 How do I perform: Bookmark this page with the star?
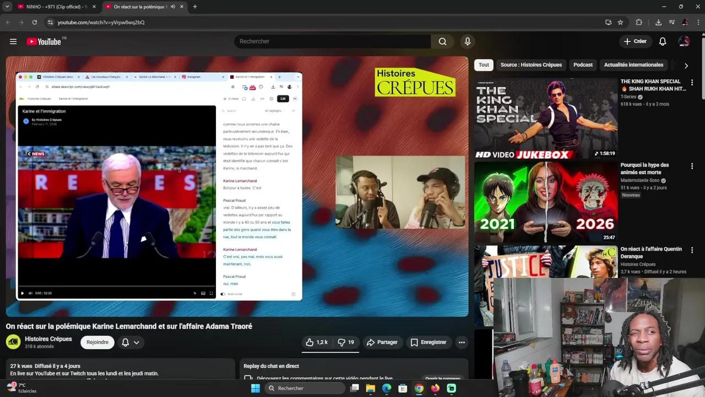[x=620, y=22]
